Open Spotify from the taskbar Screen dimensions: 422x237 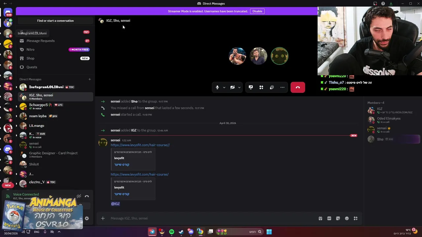171,232
